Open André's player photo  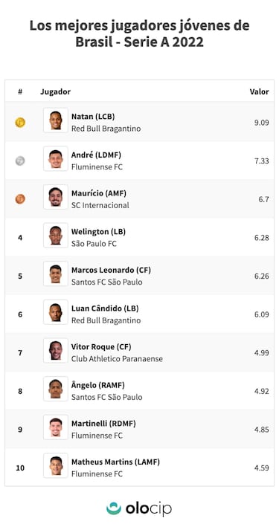point(56,158)
